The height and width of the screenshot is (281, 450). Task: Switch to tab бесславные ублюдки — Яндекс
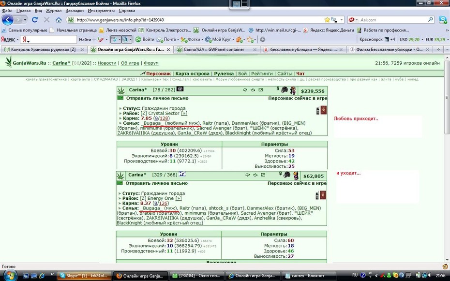(303, 50)
